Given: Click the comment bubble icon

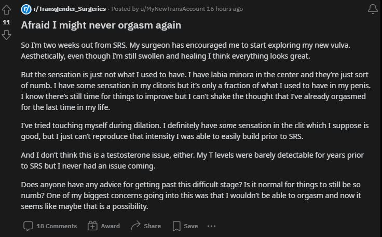Looking at the screenshot, I should point(28,226).
